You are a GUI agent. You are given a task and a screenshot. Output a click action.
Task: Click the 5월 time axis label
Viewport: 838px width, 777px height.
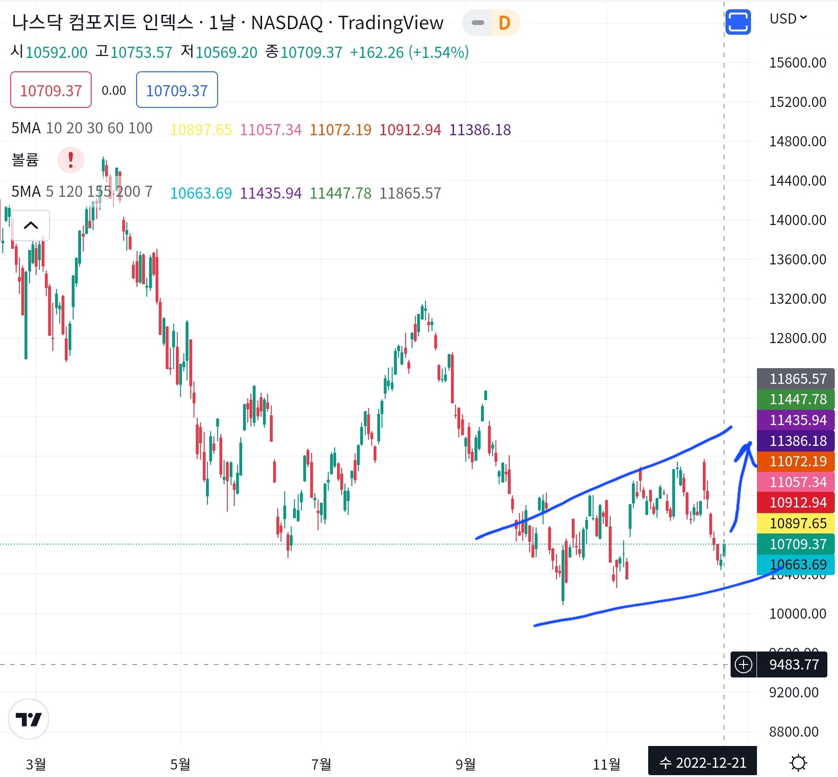point(181,764)
